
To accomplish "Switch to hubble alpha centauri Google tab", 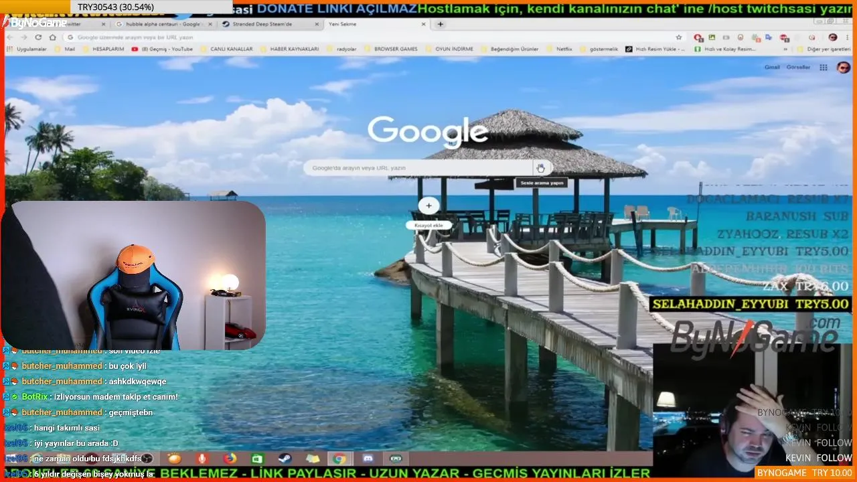I will pos(163,24).
